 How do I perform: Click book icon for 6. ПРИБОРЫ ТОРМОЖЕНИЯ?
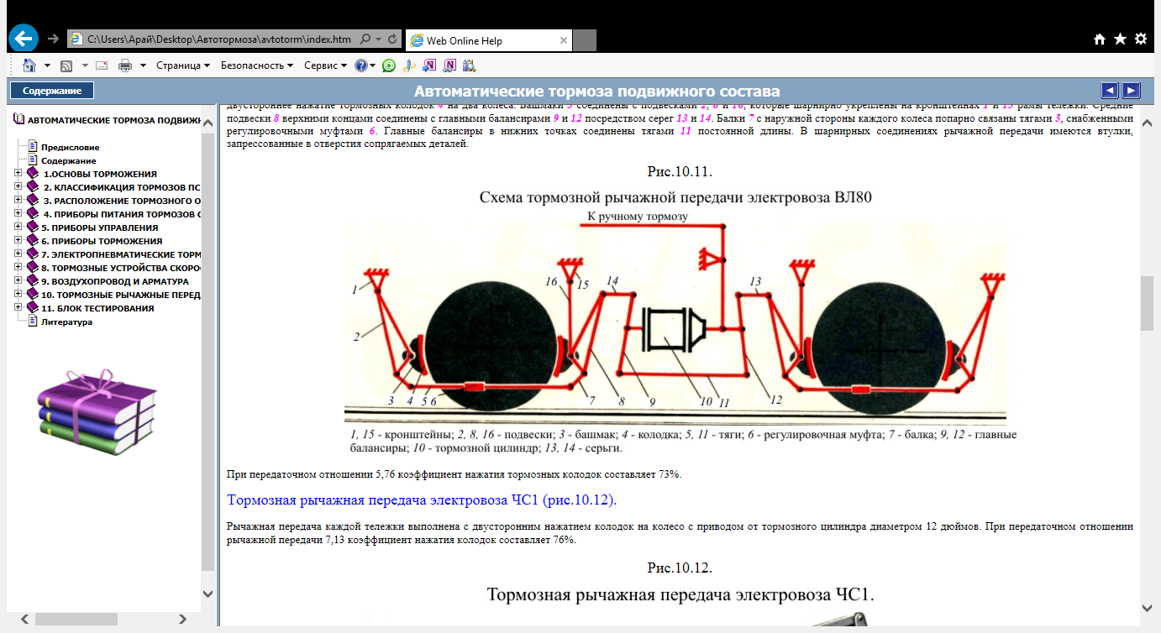32,241
